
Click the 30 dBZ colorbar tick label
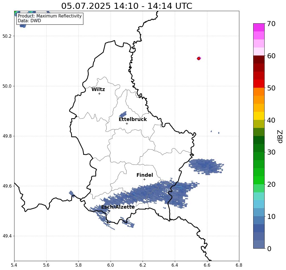271,152
